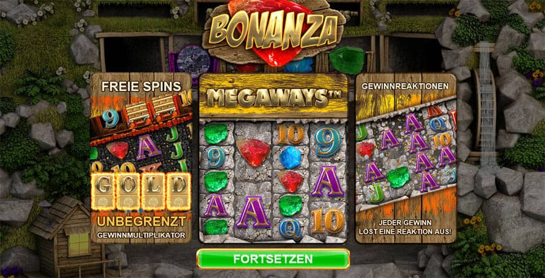Click the BONANZA game logo

[x=274, y=30]
